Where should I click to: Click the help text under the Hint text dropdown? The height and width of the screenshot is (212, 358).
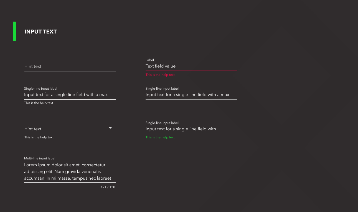click(39, 137)
